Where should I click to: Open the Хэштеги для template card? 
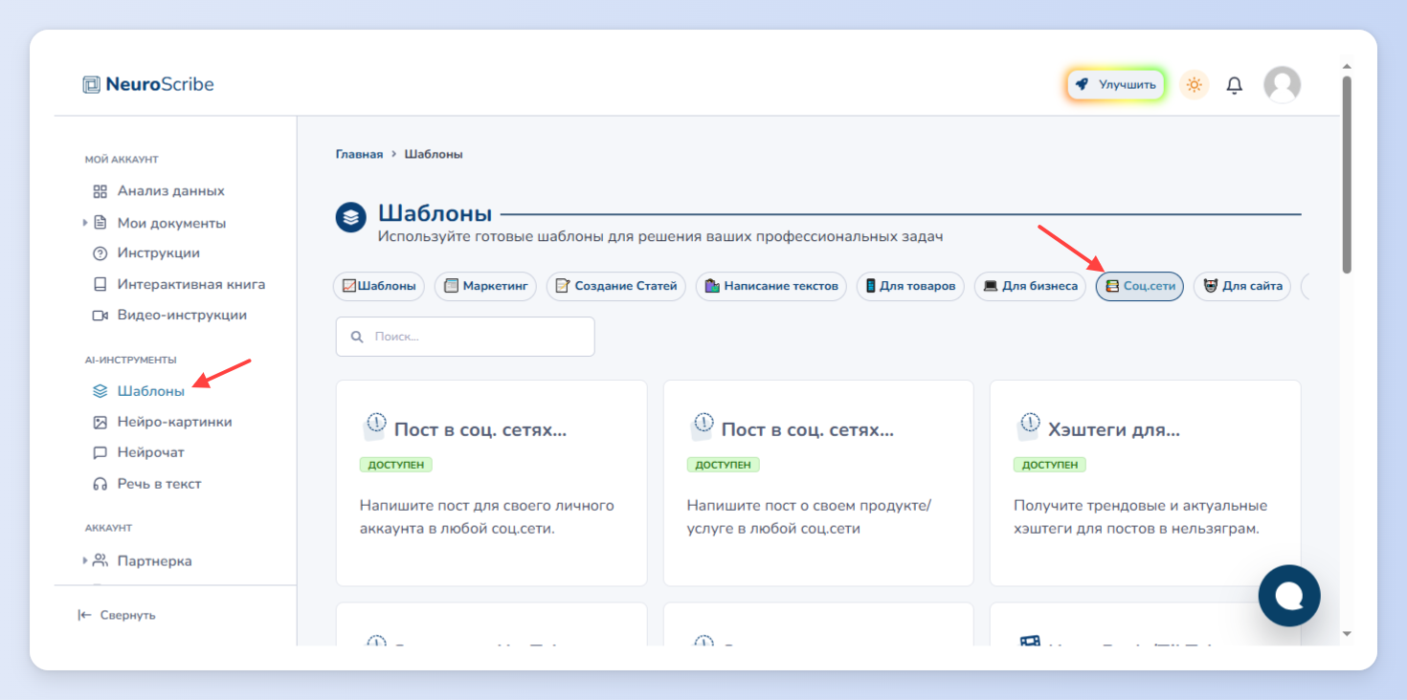point(1145,483)
